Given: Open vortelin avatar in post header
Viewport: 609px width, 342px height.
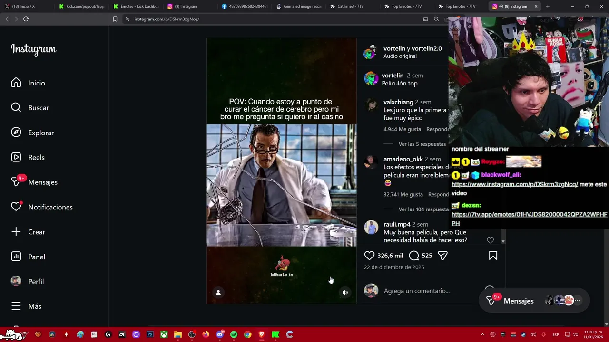Looking at the screenshot, I should click(371, 52).
